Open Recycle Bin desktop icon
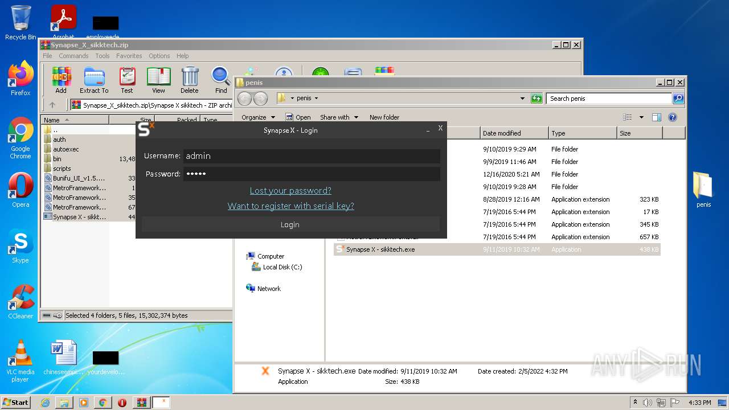Viewport: 729px width, 410px height. point(21,23)
